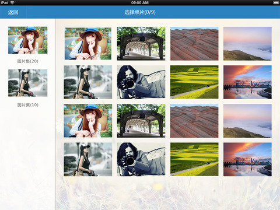Screen dimensions: 280x210
Task: Select first-row pink sky over clouds photo
Action: 247,44
